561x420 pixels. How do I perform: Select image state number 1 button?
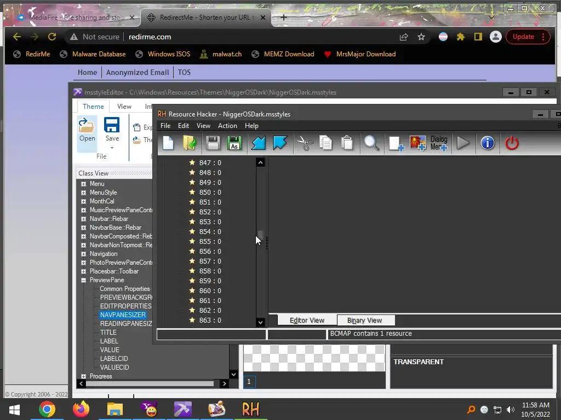(249, 381)
